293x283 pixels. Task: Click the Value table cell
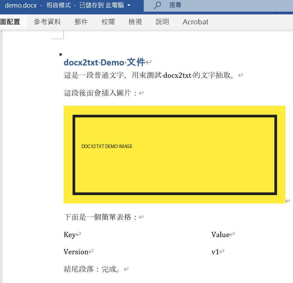click(x=220, y=235)
